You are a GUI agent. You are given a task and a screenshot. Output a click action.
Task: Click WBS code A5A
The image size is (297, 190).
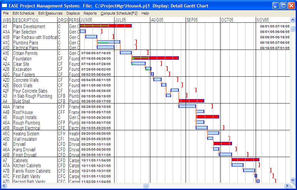point(6,123)
